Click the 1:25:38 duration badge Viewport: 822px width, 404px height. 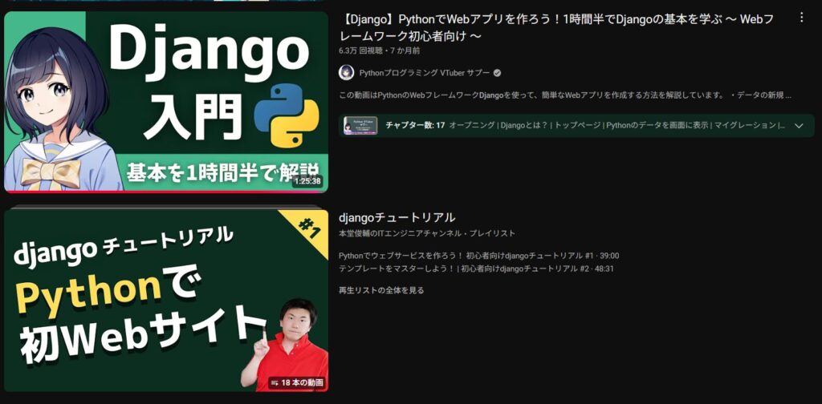coord(307,182)
